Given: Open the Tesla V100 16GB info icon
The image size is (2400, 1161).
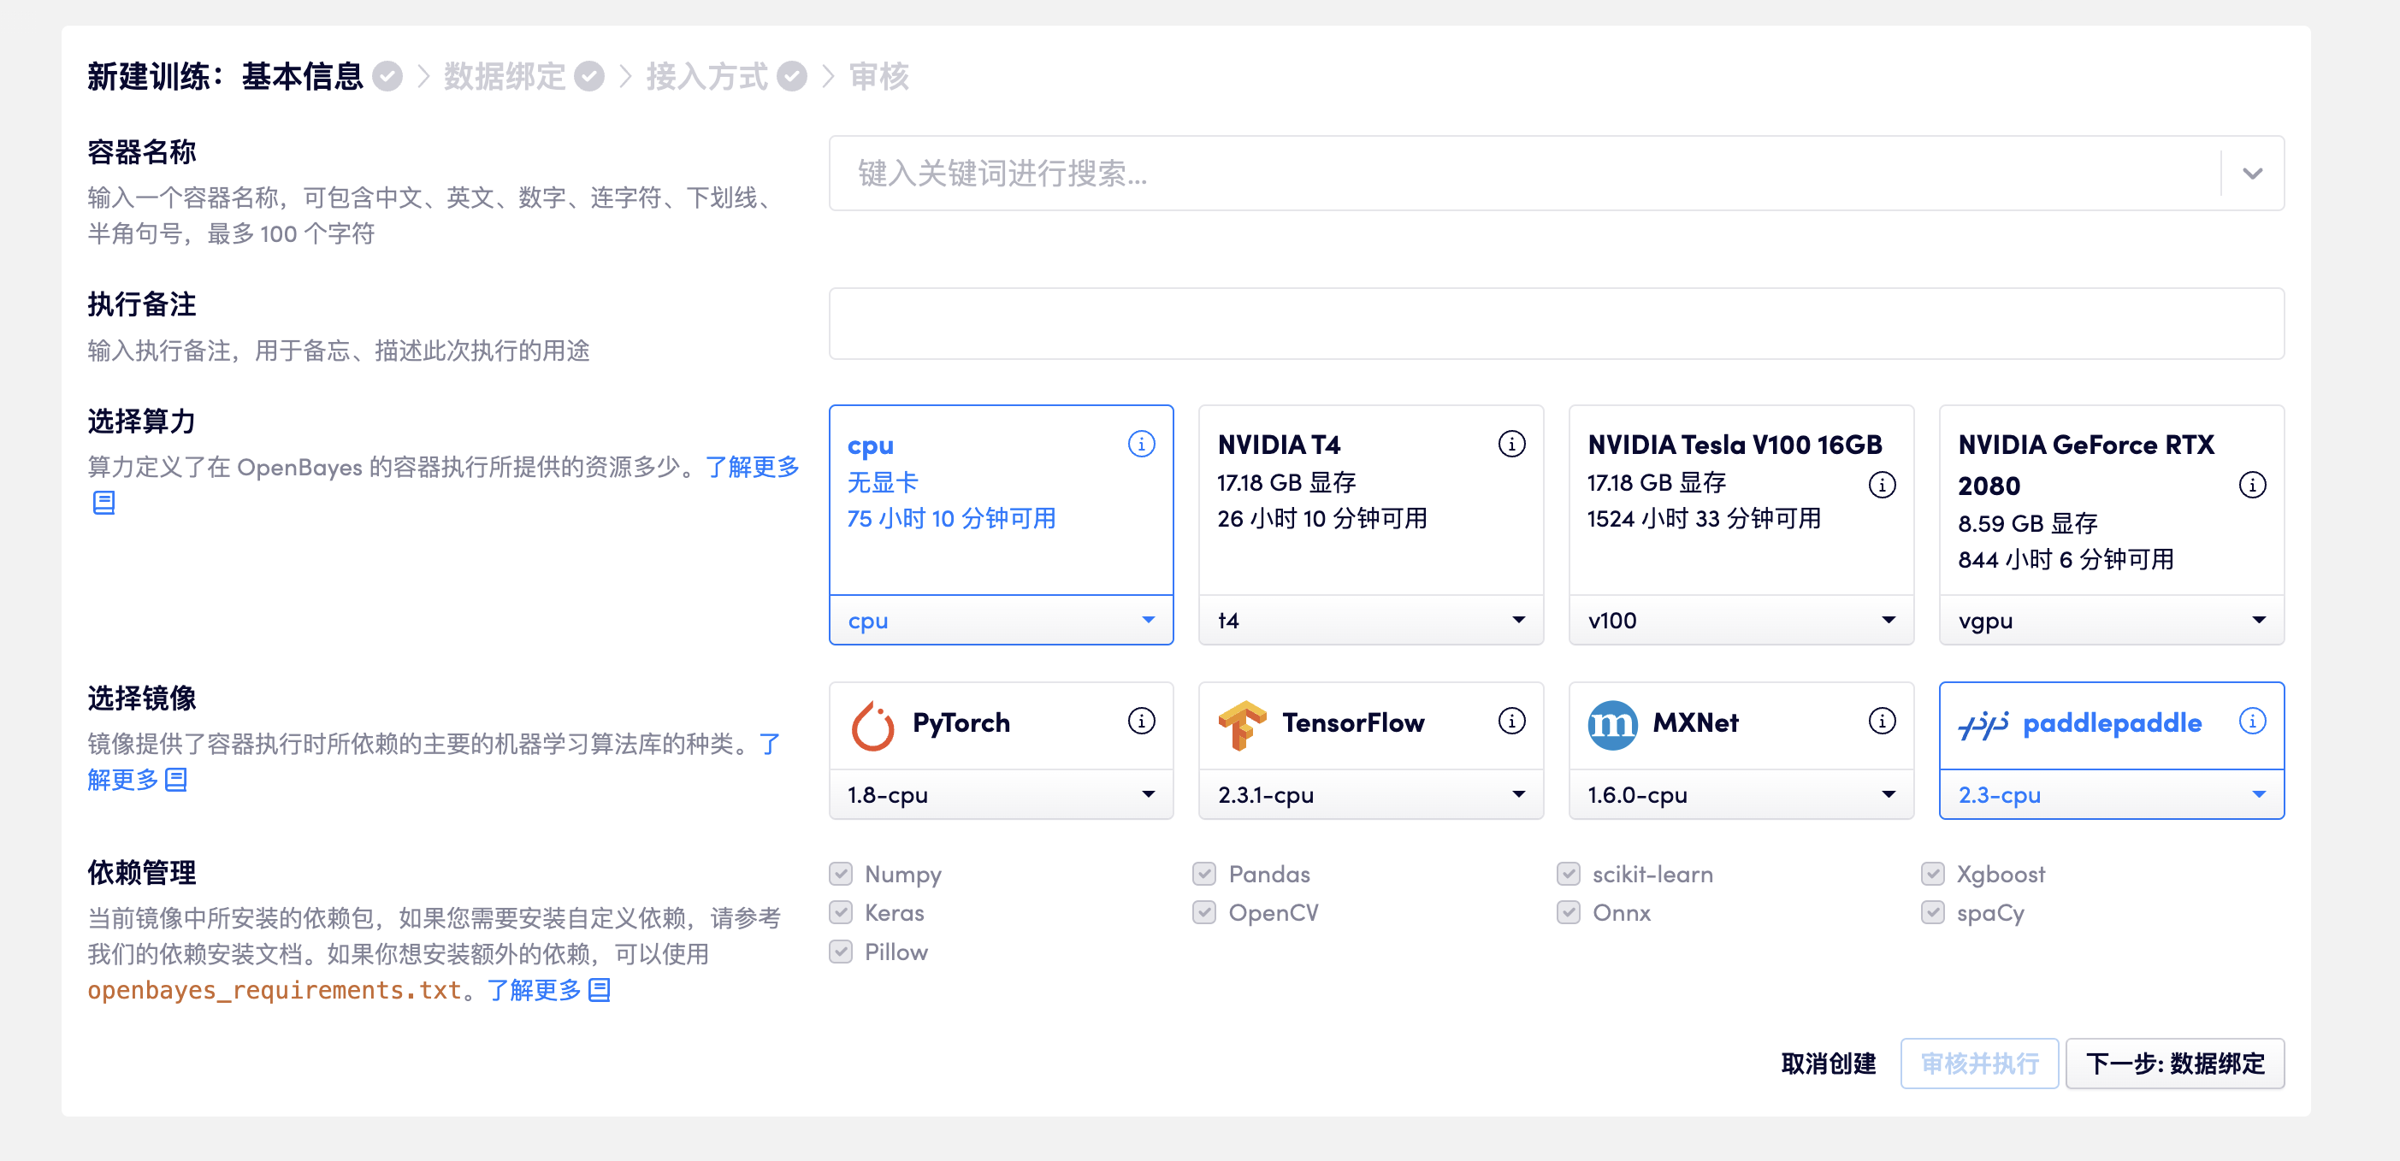Looking at the screenshot, I should pyautogui.click(x=1881, y=484).
